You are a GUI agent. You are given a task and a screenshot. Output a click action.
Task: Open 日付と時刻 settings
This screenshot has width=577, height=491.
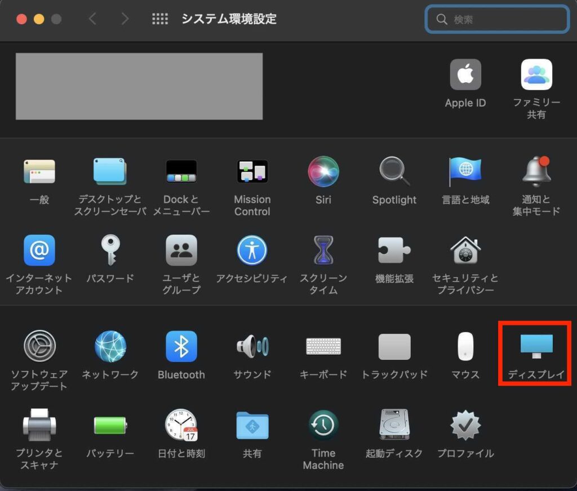tap(181, 425)
